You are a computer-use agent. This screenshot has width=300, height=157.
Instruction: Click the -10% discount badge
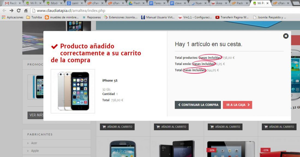tap(211, 150)
